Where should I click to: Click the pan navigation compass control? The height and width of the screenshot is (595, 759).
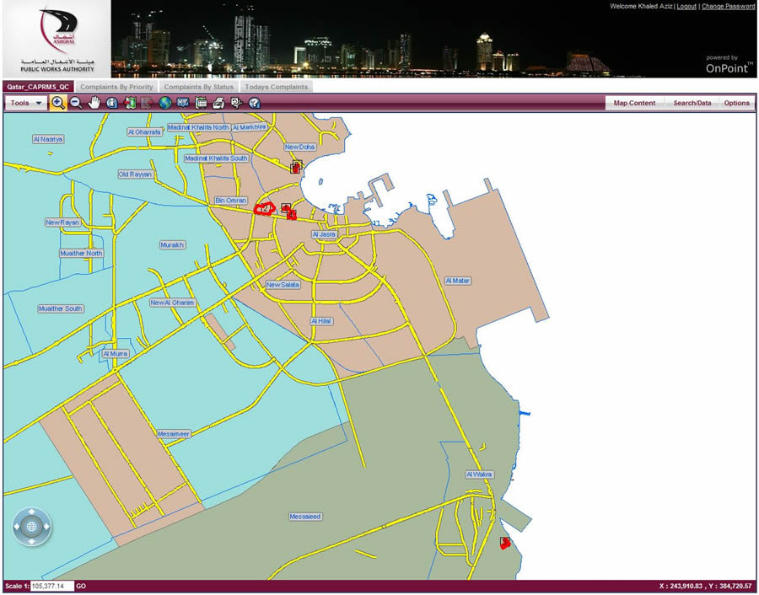click(31, 526)
